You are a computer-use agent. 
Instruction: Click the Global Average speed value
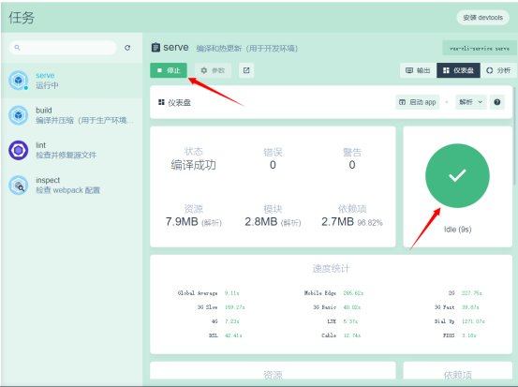[x=232, y=293]
